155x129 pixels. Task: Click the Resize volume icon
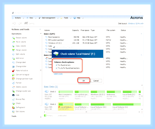pyautogui.click(x=13, y=38)
